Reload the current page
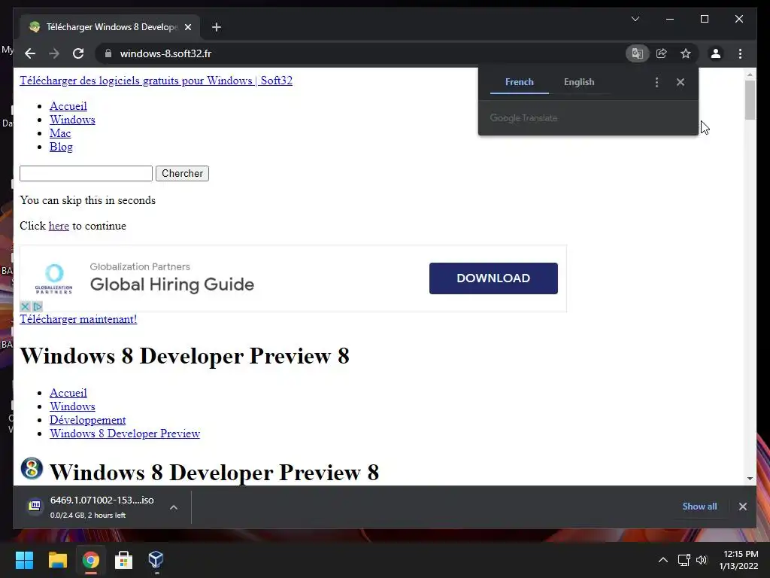This screenshot has height=578, width=770. click(78, 53)
